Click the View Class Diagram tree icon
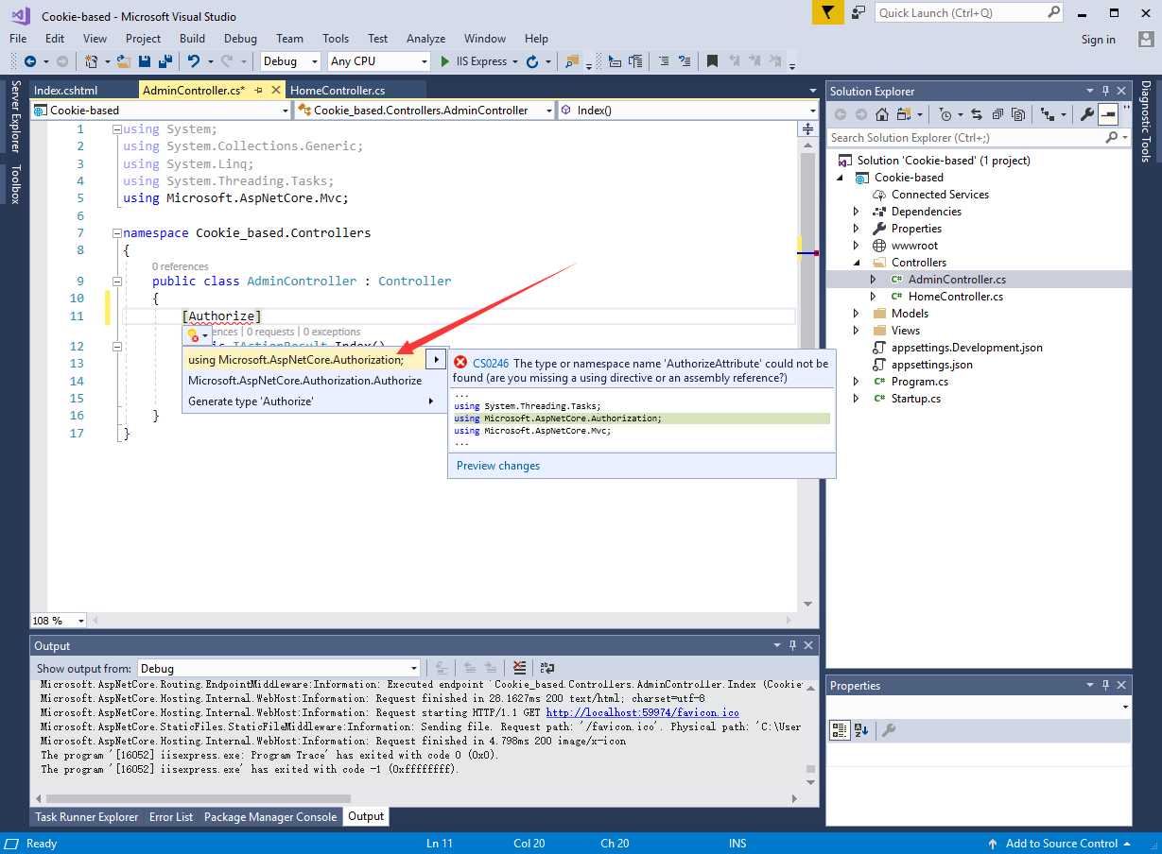This screenshot has height=854, width=1162. (1047, 114)
